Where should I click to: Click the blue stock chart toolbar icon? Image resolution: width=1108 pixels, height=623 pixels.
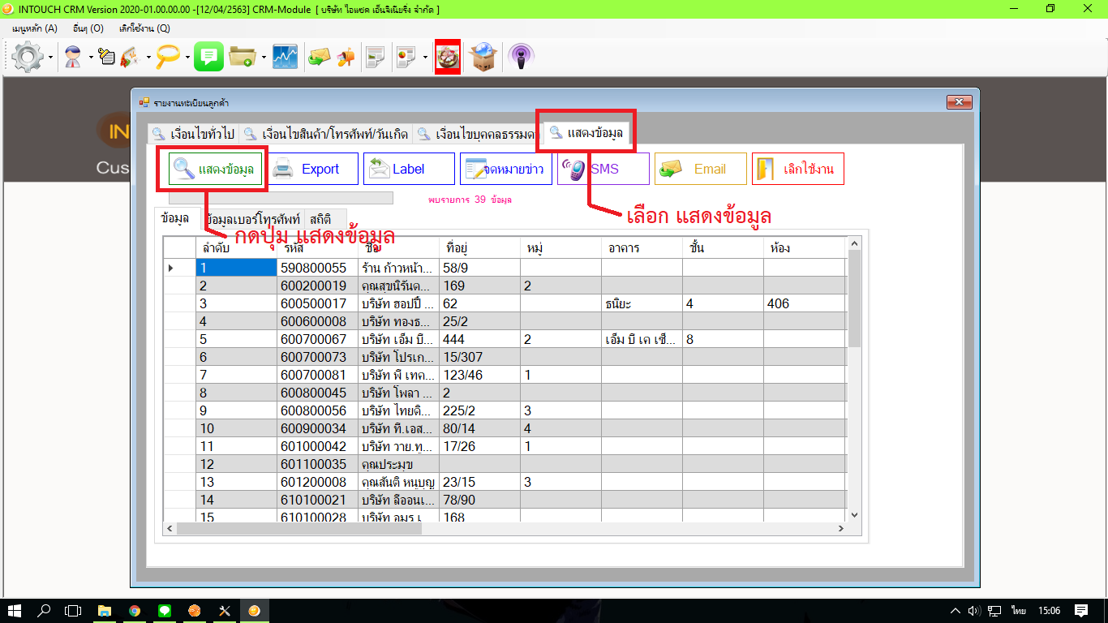pos(285,57)
